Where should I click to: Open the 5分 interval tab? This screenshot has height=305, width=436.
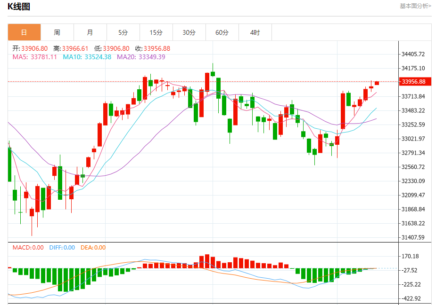(x=123, y=32)
